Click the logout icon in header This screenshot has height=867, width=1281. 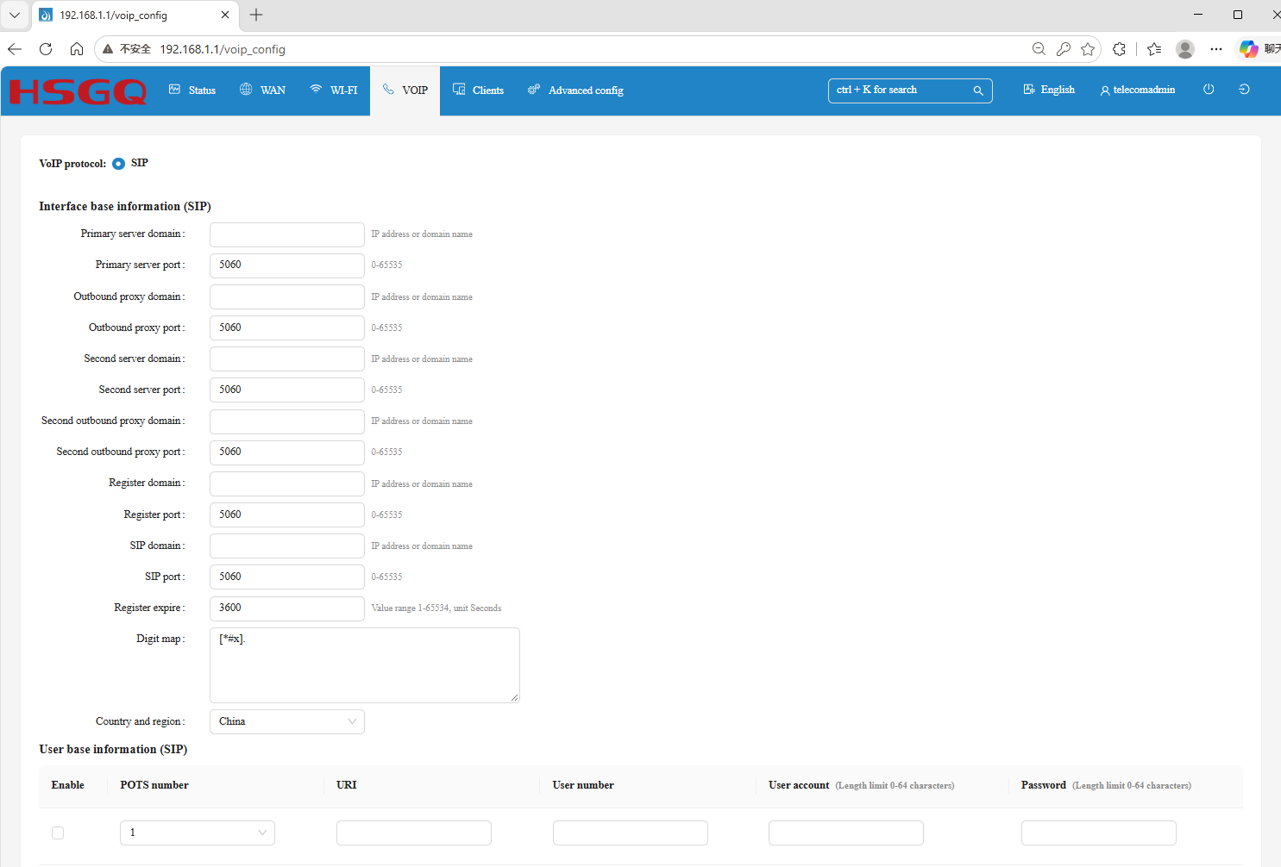[1244, 90]
